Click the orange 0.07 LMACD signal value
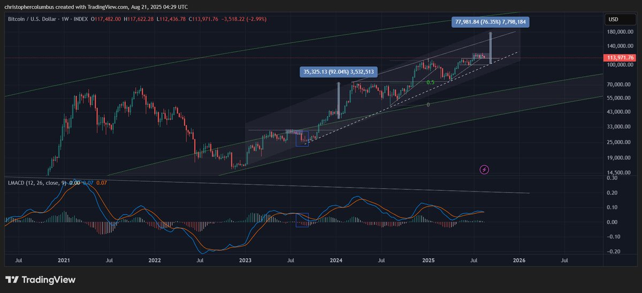Image resolution: width=642 pixels, height=293 pixels. pos(101,183)
